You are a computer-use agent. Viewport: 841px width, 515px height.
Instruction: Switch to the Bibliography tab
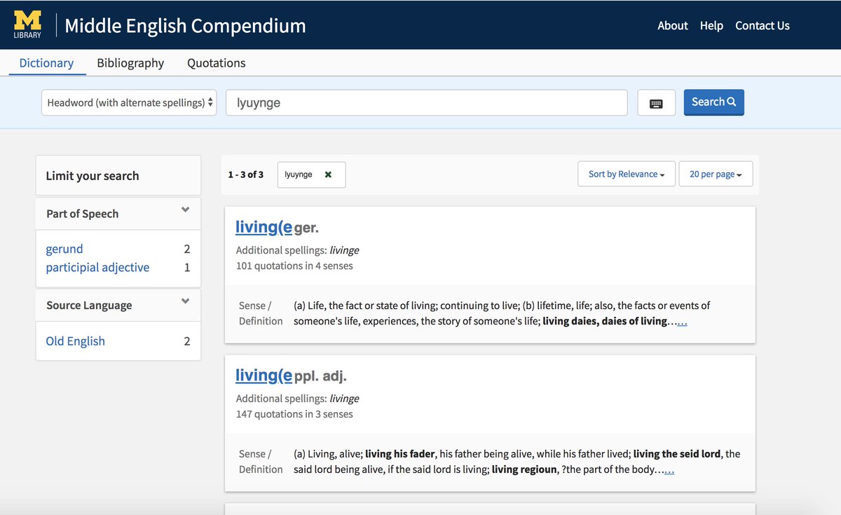(130, 63)
